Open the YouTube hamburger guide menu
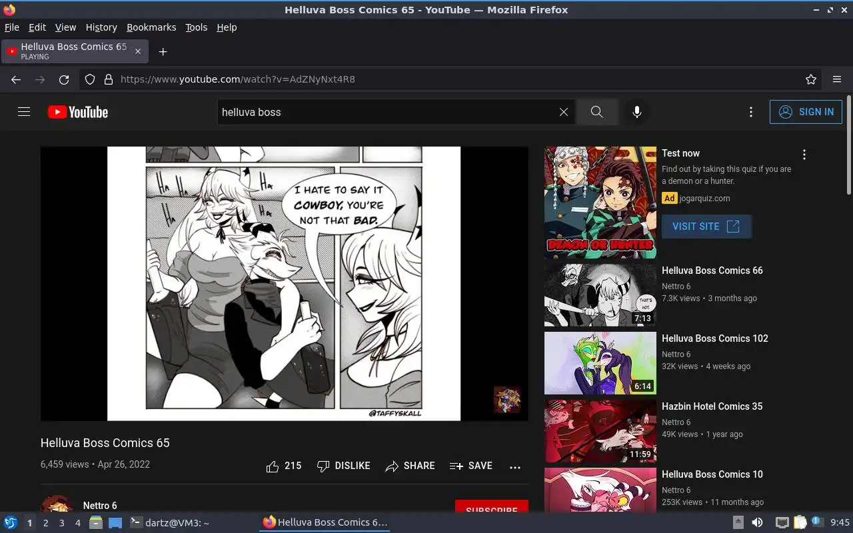 24,112
